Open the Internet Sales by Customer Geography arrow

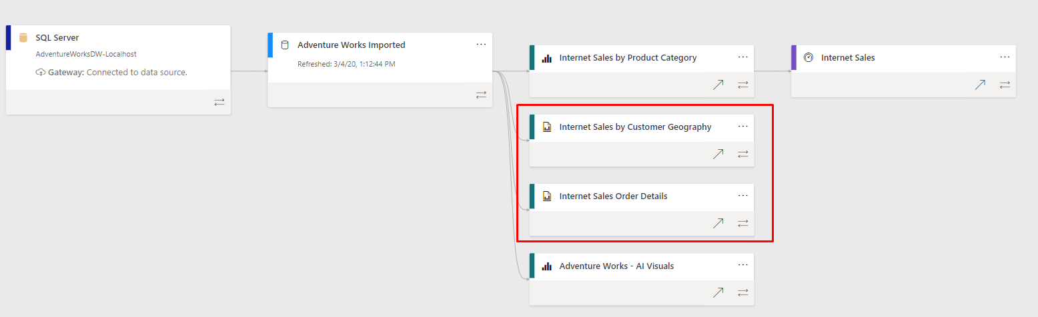coord(718,154)
